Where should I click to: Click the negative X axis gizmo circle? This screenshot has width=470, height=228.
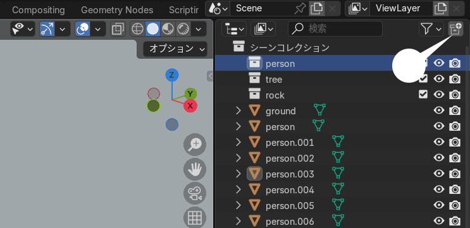tap(154, 93)
